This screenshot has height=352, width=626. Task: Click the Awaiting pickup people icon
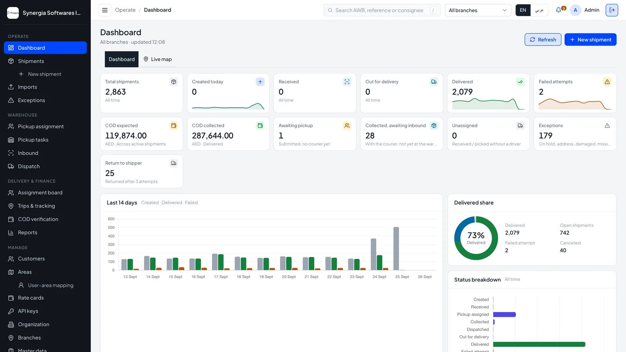pos(347,126)
